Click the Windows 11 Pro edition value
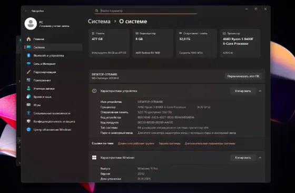 point(147,169)
